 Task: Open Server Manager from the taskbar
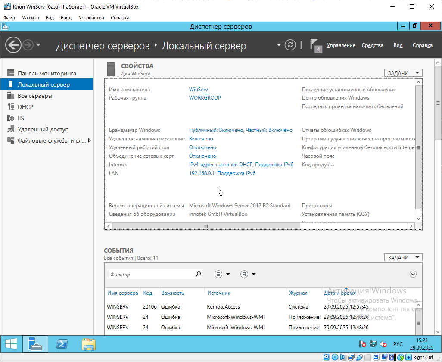point(35,343)
